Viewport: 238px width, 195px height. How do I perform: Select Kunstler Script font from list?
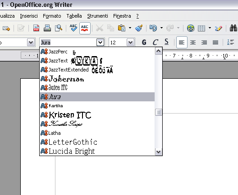tap(97, 124)
